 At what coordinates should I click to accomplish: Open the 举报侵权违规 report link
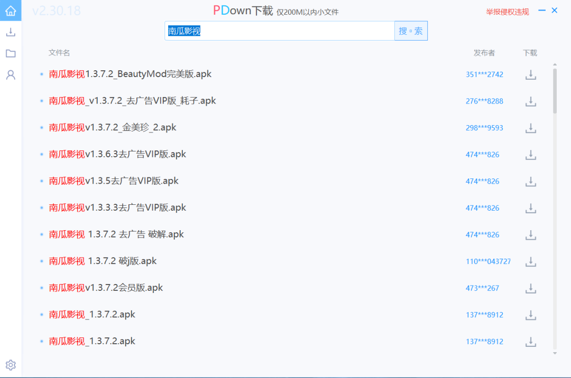(507, 12)
